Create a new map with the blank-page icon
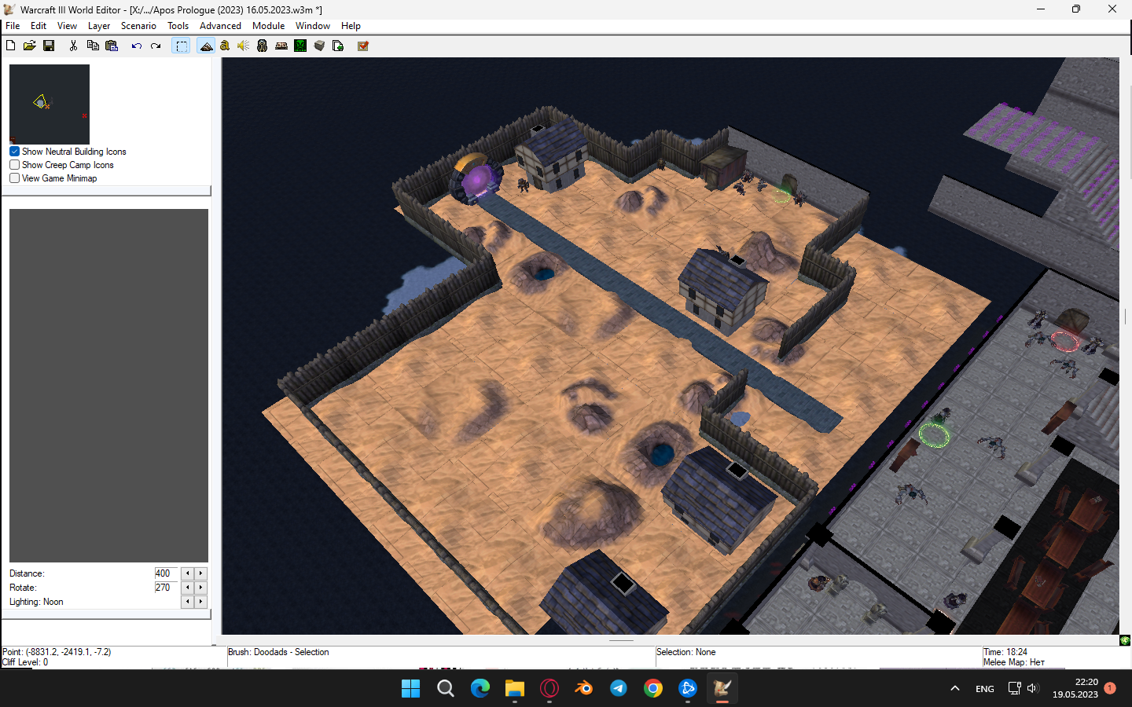 point(11,46)
